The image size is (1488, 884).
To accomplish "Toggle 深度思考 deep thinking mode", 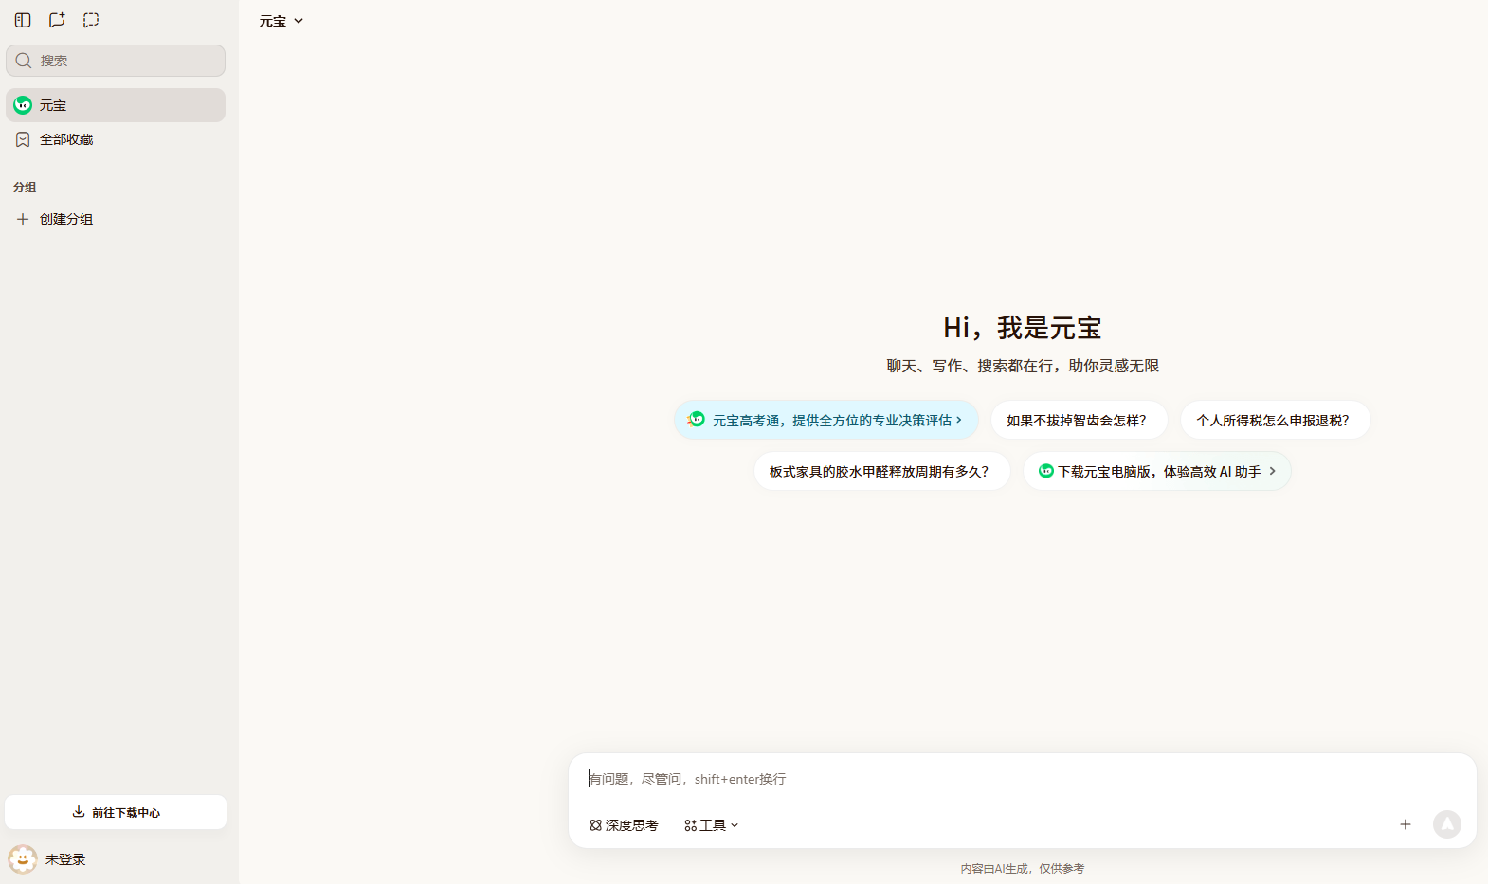I will (x=624, y=825).
